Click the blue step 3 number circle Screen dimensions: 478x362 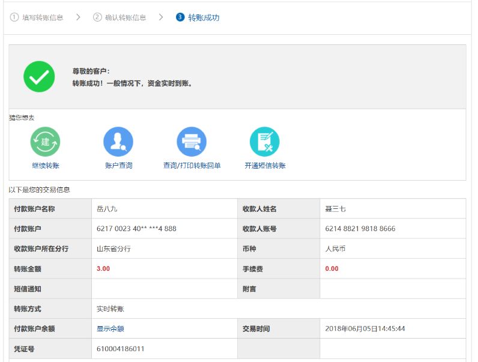point(180,17)
